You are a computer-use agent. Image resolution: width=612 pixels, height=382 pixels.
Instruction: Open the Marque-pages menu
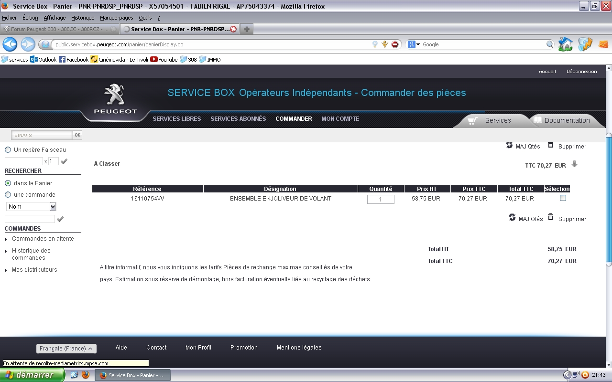(116, 18)
